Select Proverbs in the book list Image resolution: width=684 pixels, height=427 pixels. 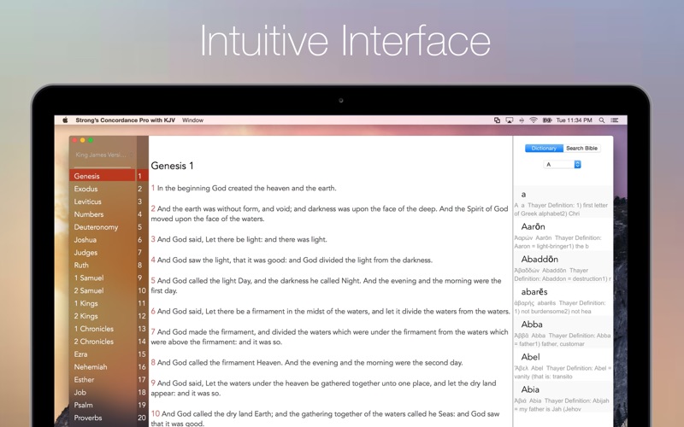(x=103, y=418)
